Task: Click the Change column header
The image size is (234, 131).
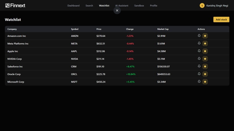Action: (130, 29)
